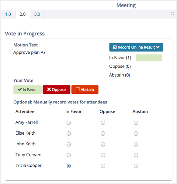
Task: Mark John Keith as Abstain
Action: coord(136,144)
